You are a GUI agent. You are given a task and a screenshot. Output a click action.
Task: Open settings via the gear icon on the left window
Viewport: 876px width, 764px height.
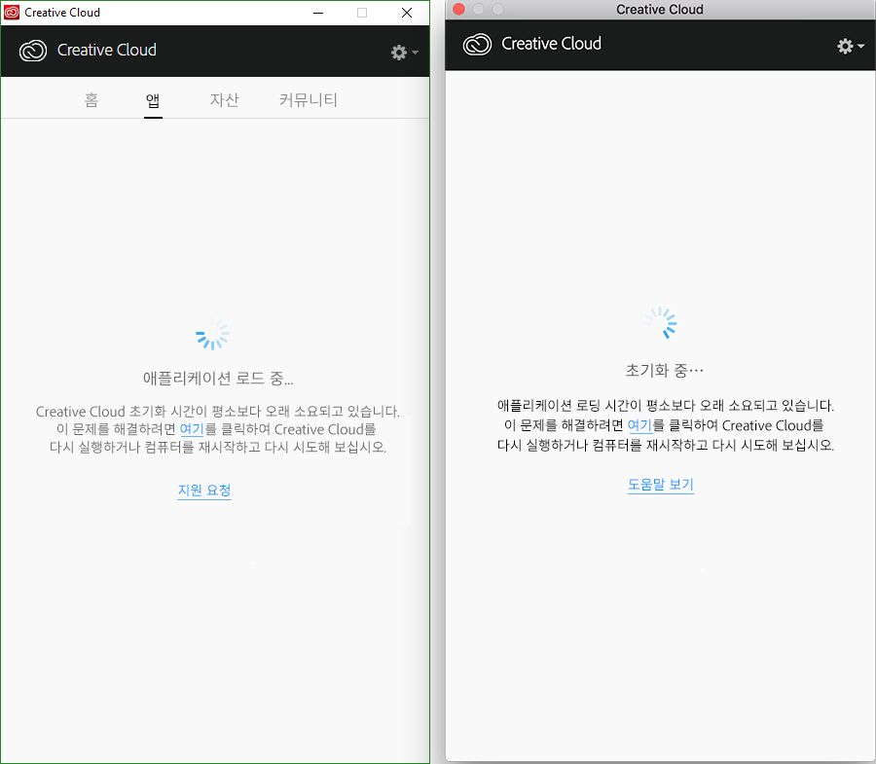(x=398, y=53)
